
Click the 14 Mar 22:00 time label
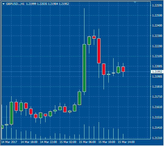click(49, 142)
